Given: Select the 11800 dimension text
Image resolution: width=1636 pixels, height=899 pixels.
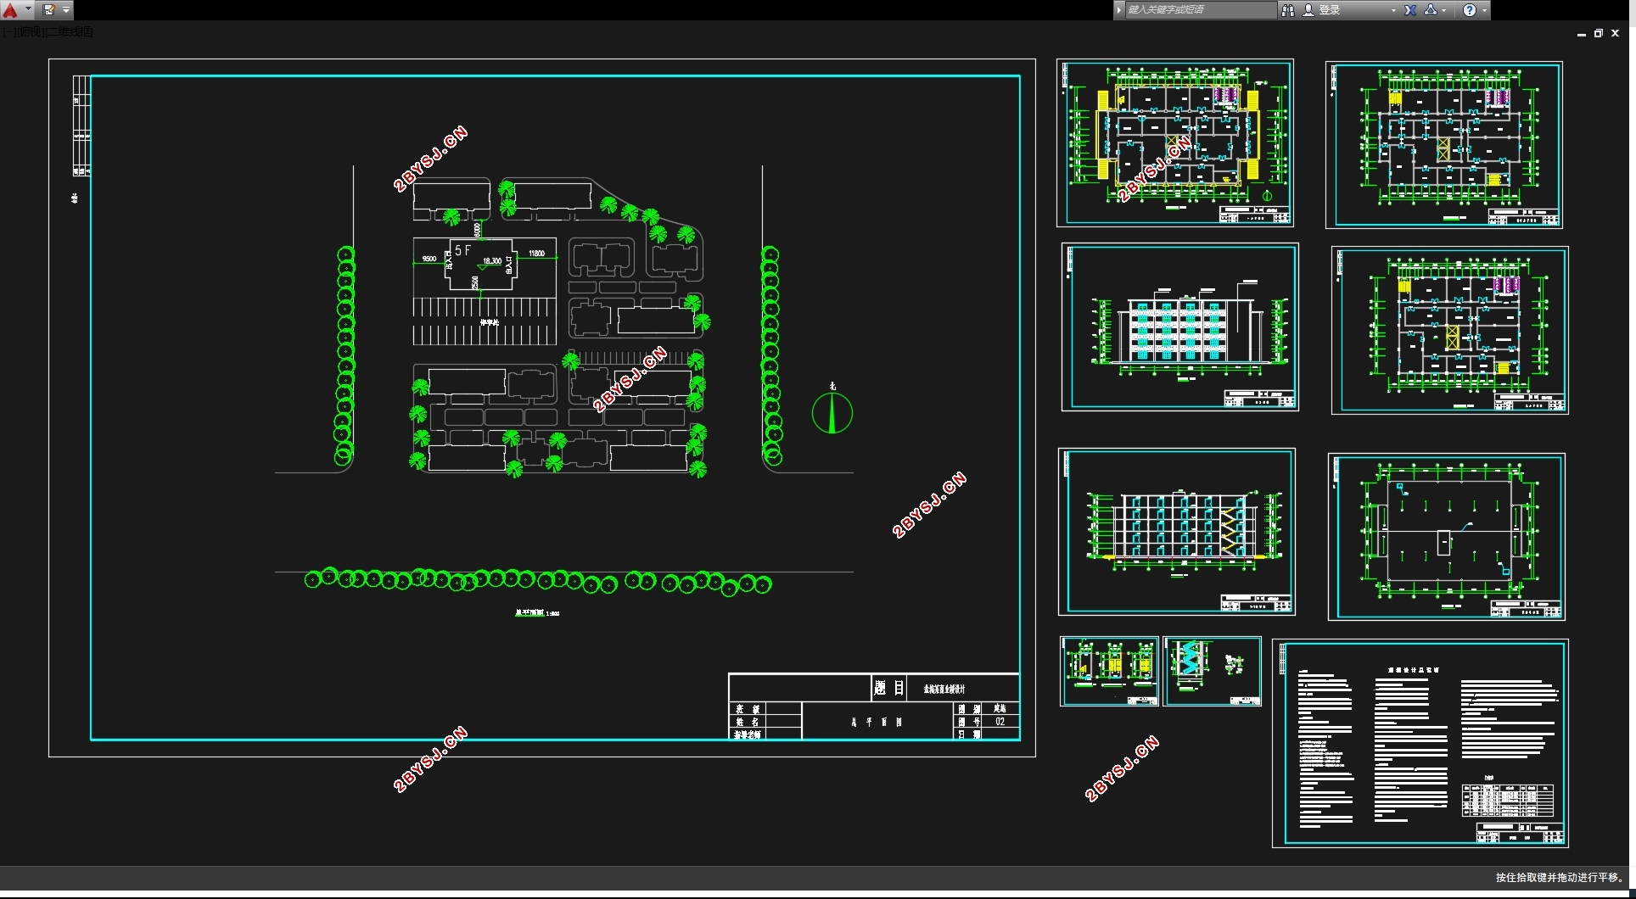Looking at the screenshot, I should (x=536, y=254).
